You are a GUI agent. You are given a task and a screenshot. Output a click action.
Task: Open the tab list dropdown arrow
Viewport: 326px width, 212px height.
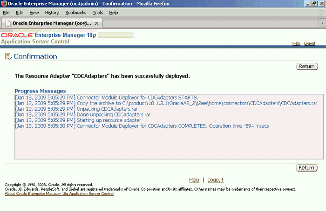pos(322,23)
